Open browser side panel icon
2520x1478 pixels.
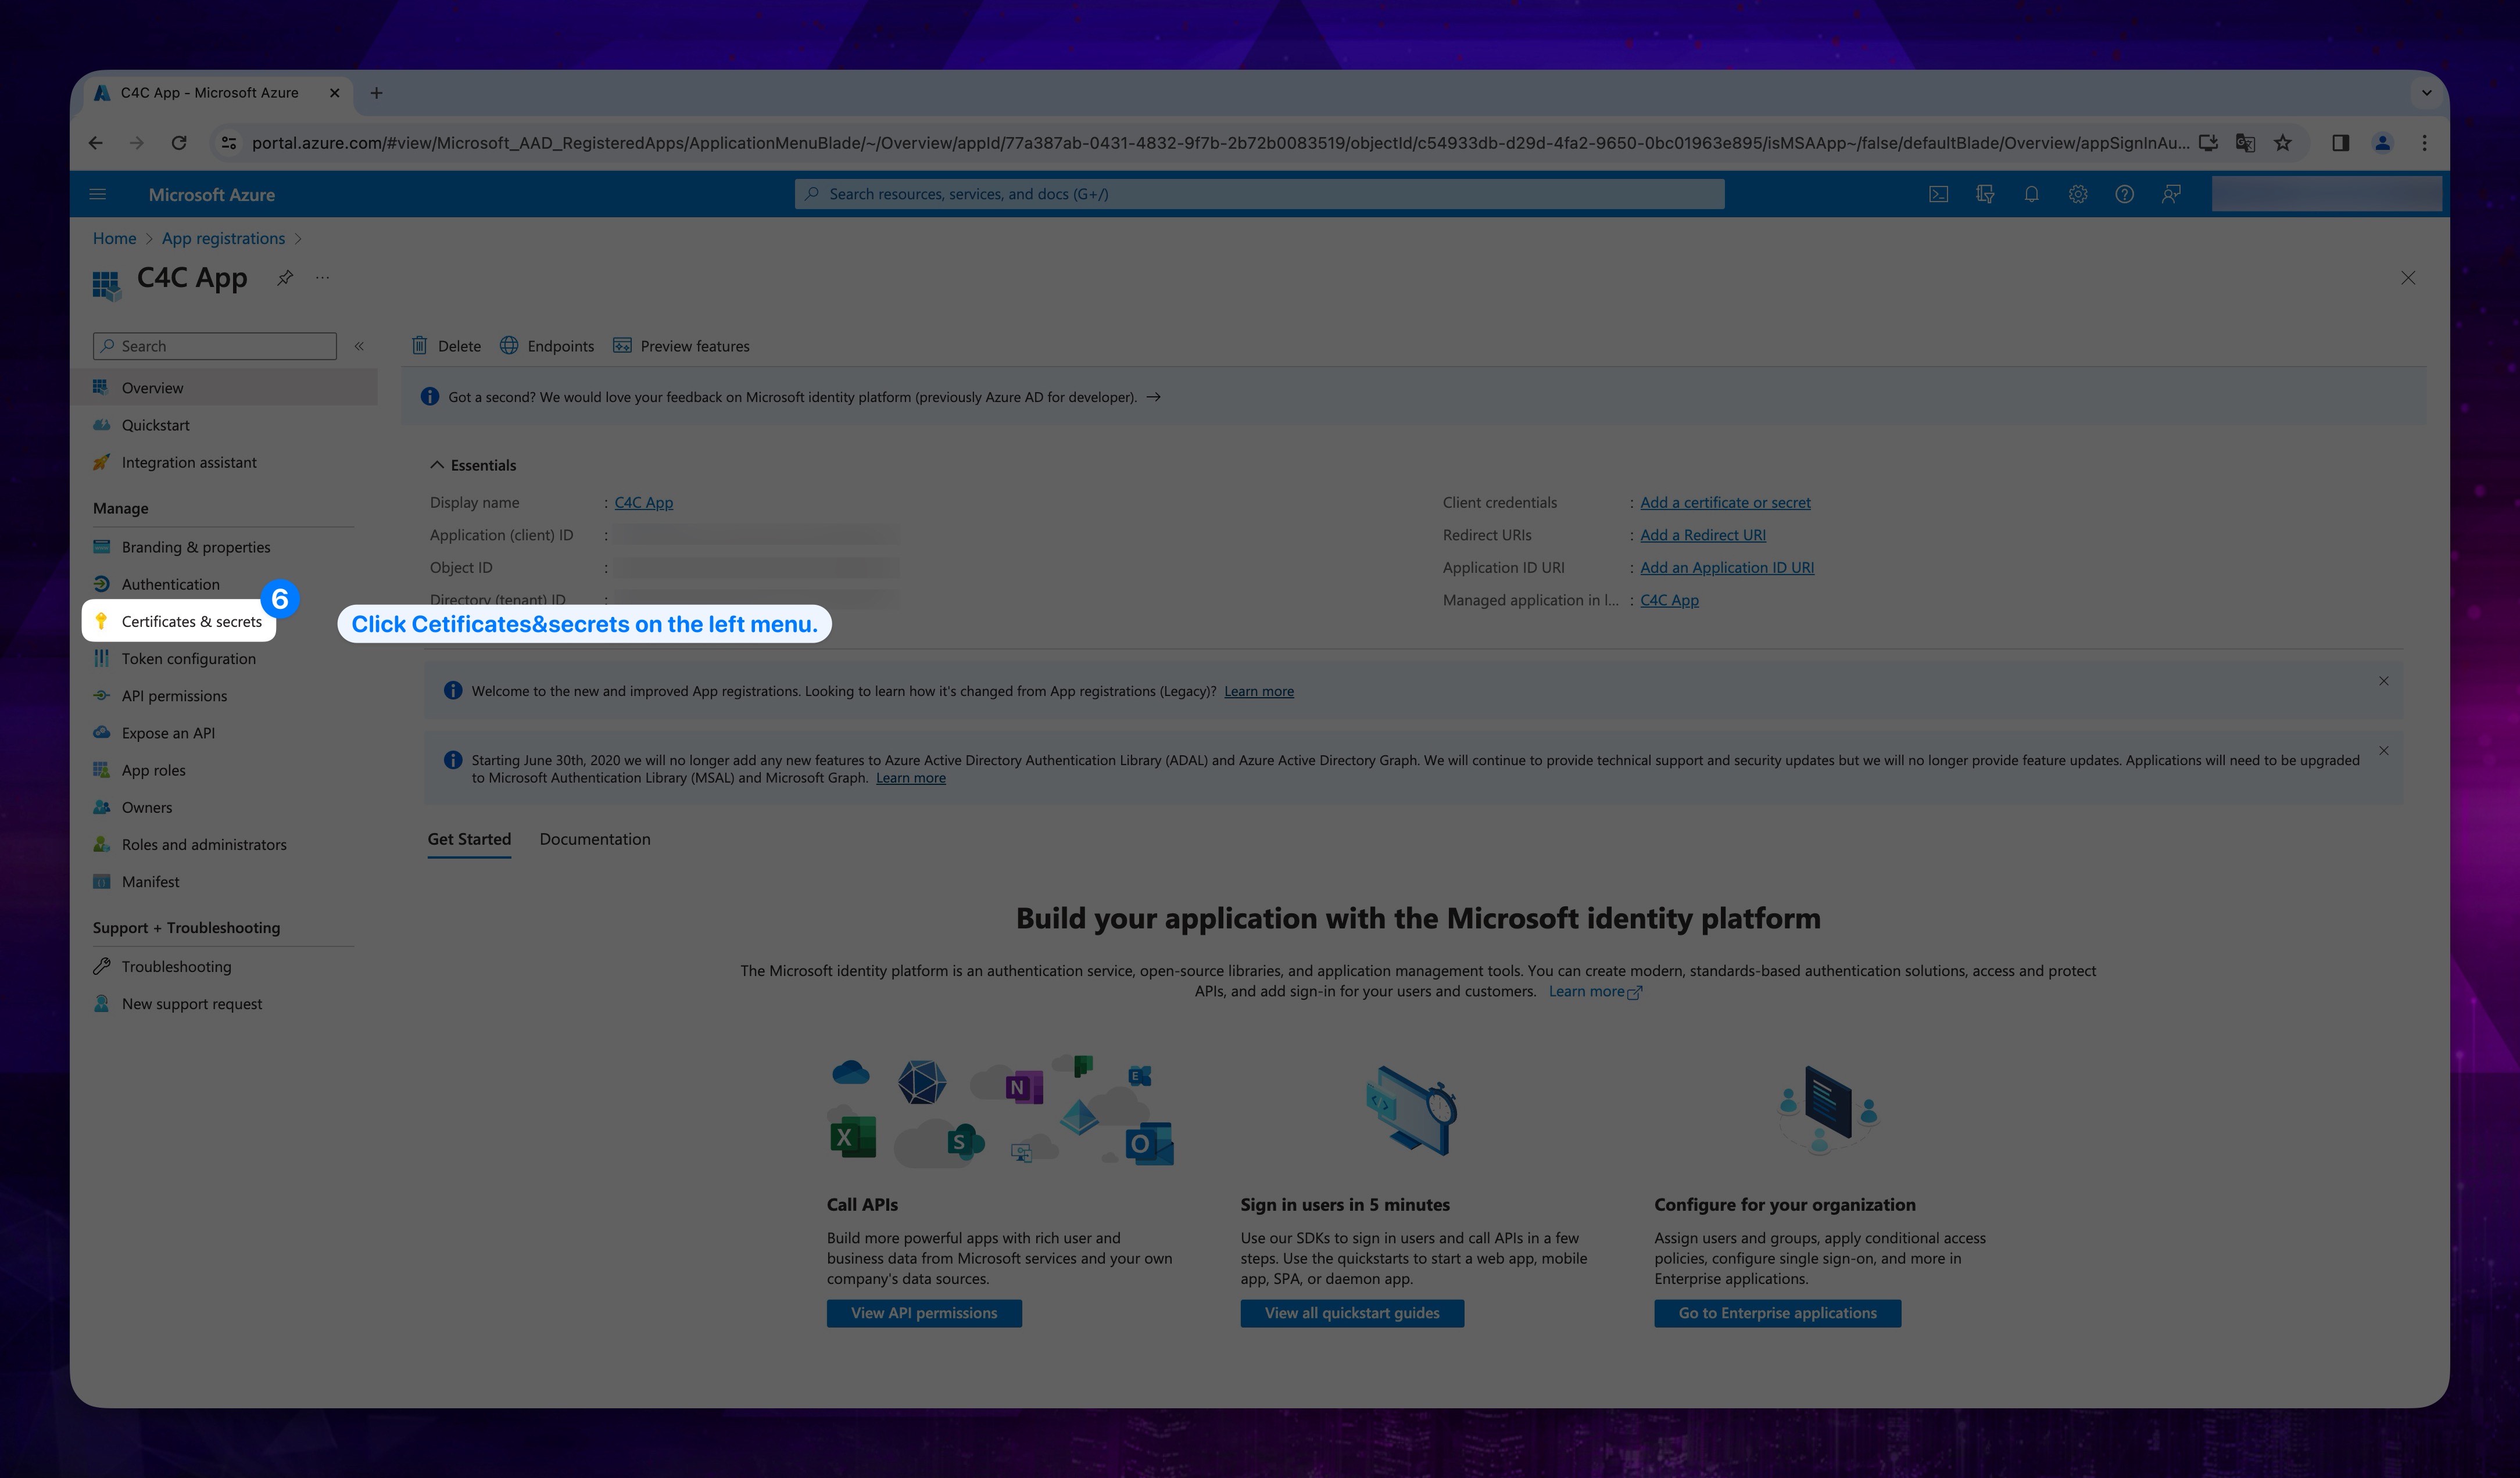click(x=2340, y=143)
